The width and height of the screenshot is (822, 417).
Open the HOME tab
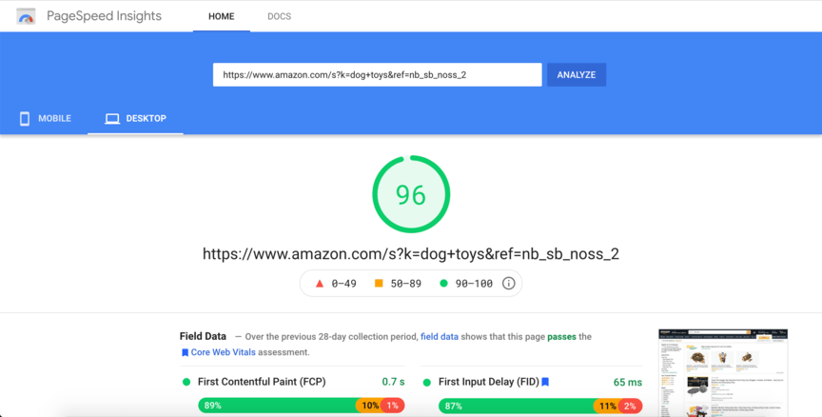pos(221,17)
